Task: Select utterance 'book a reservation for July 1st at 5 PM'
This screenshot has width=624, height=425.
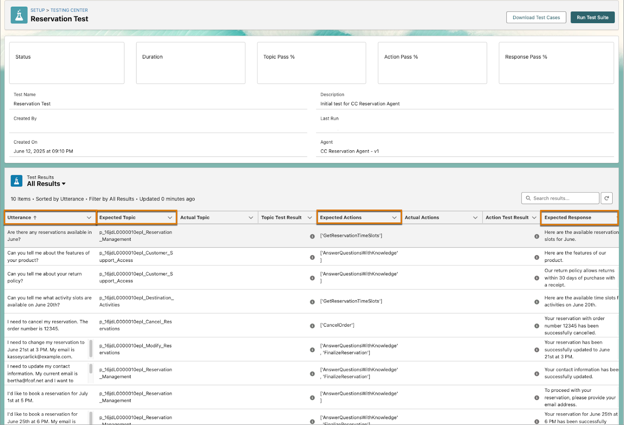Action: [48, 397]
